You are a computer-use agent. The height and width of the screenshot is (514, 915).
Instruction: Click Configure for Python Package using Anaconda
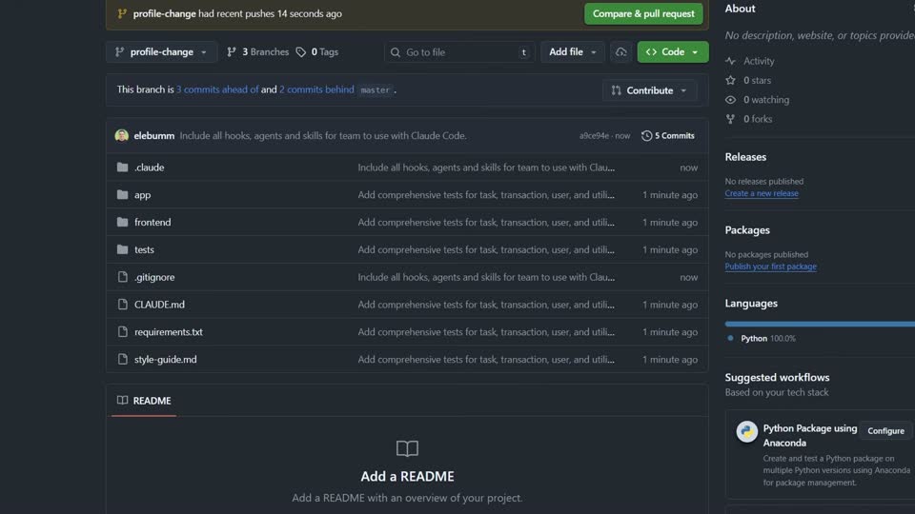coord(885,430)
